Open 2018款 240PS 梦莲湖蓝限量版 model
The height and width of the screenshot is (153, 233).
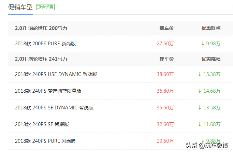[48, 91]
